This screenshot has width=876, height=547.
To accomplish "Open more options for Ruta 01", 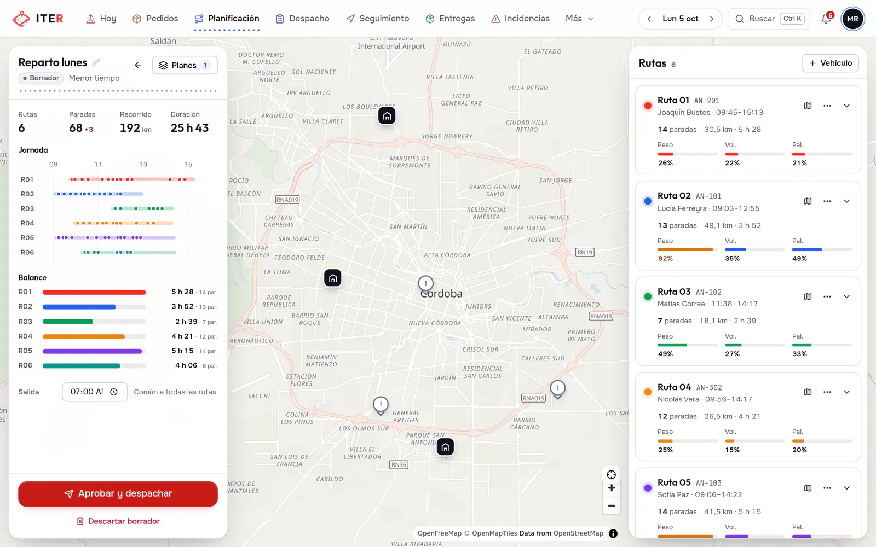I will 827,106.
